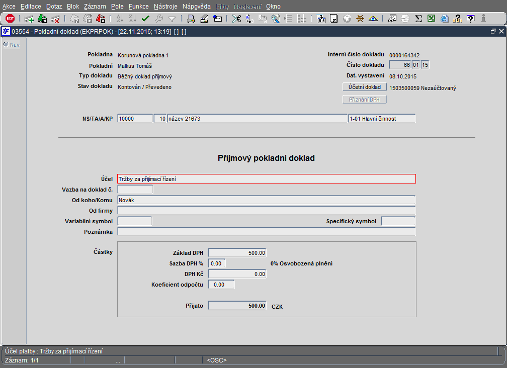
Task: Click the green duplicate record icon
Action: [x=42, y=19]
